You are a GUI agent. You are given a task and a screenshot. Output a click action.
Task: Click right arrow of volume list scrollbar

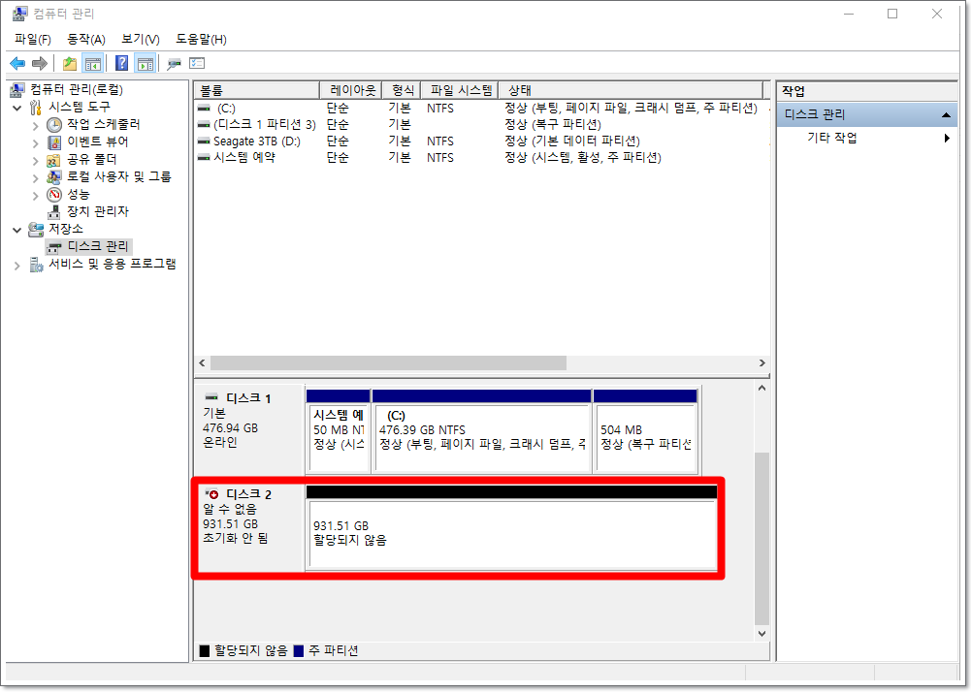761,363
